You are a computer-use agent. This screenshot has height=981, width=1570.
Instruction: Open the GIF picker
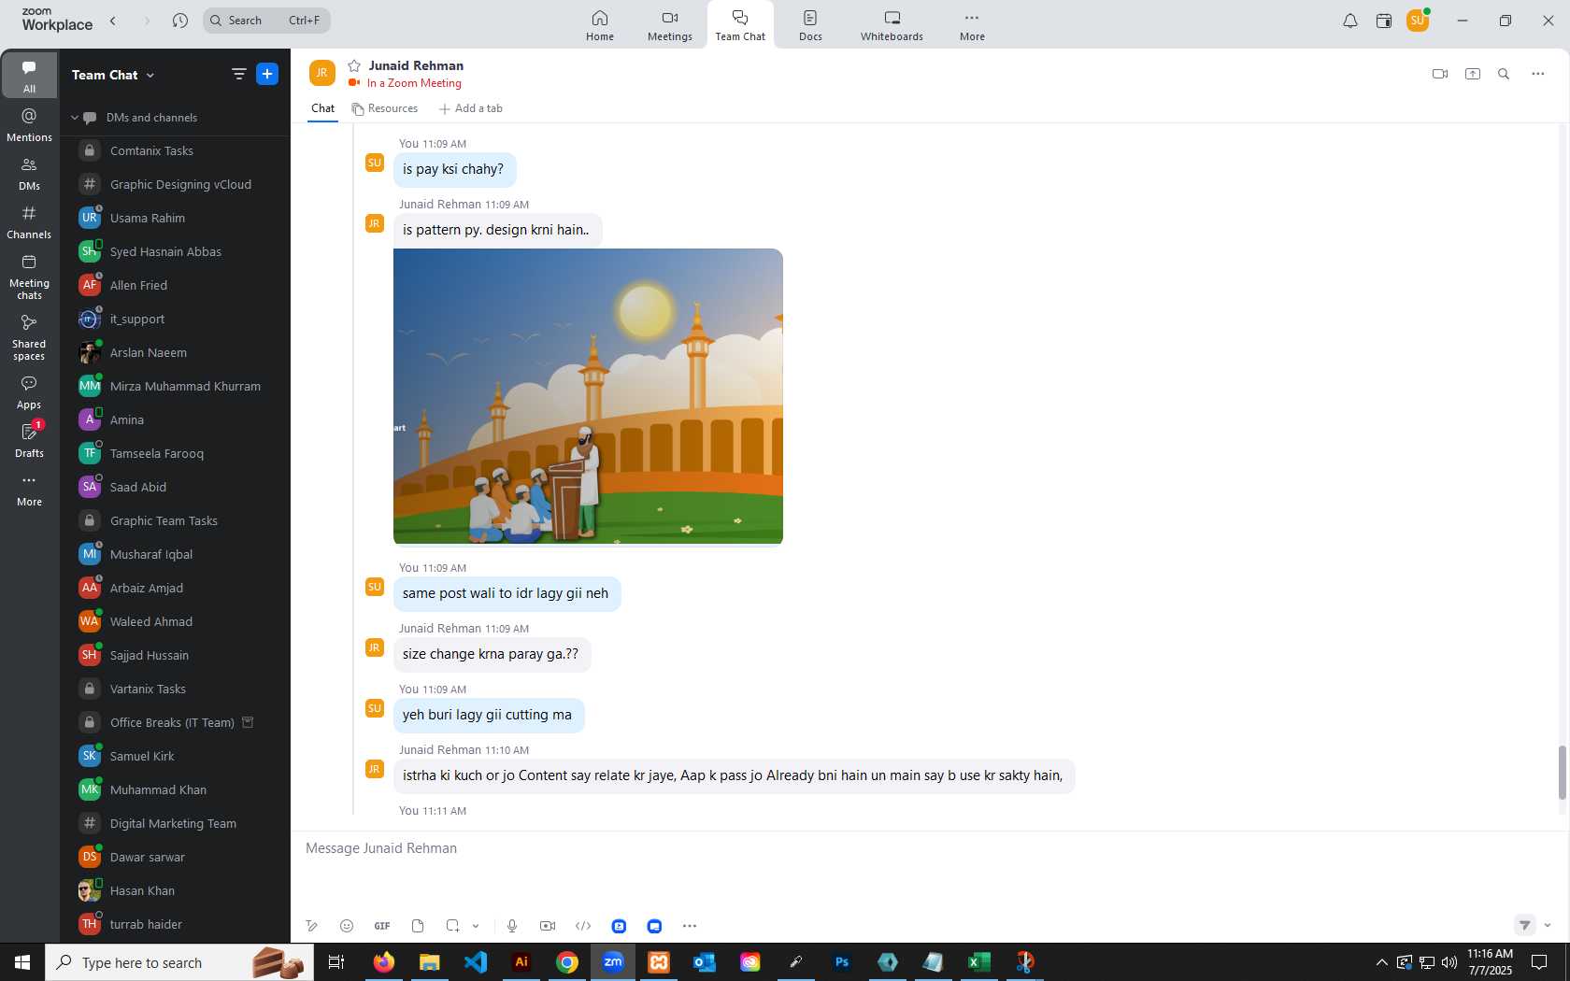[382, 926]
